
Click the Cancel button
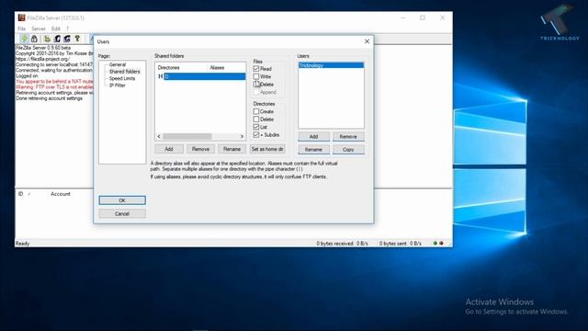pyautogui.click(x=122, y=213)
